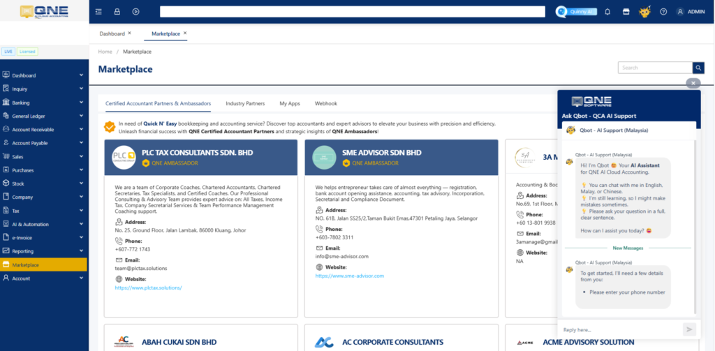Click the play circle icon in top bar
Screen dimensions: 715x351
coord(135,11)
